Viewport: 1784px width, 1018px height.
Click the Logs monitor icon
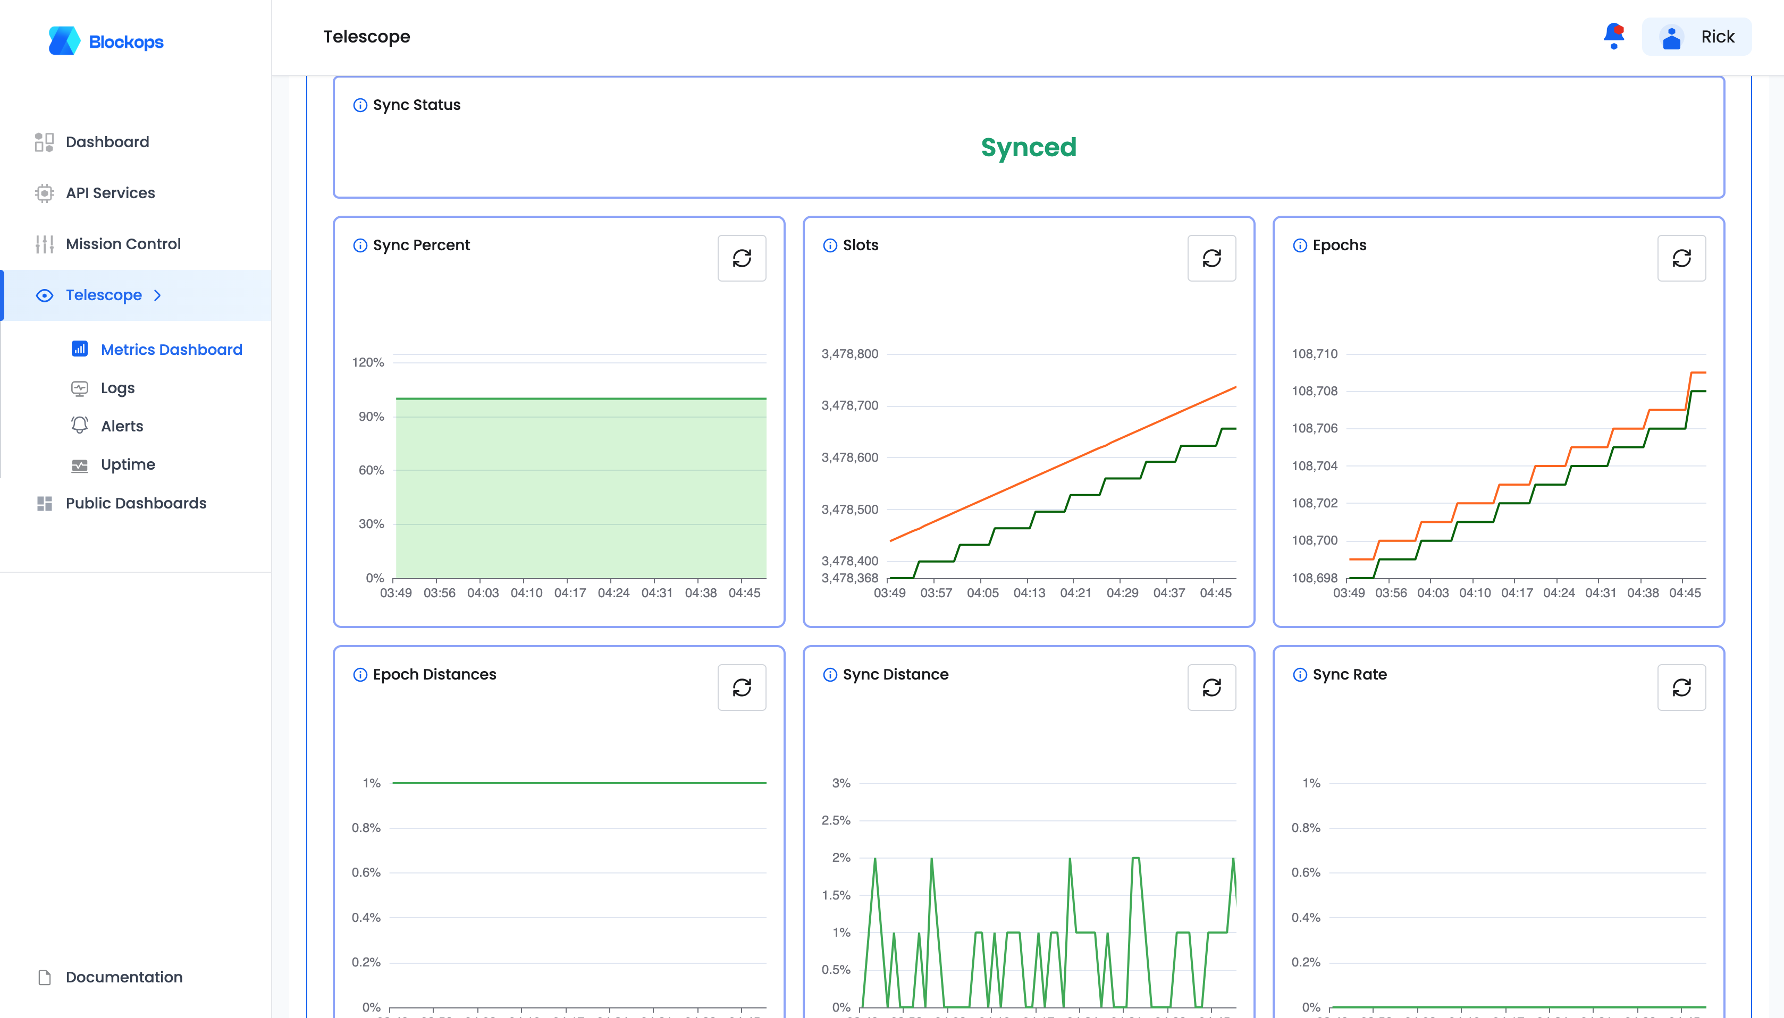(x=80, y=388)
